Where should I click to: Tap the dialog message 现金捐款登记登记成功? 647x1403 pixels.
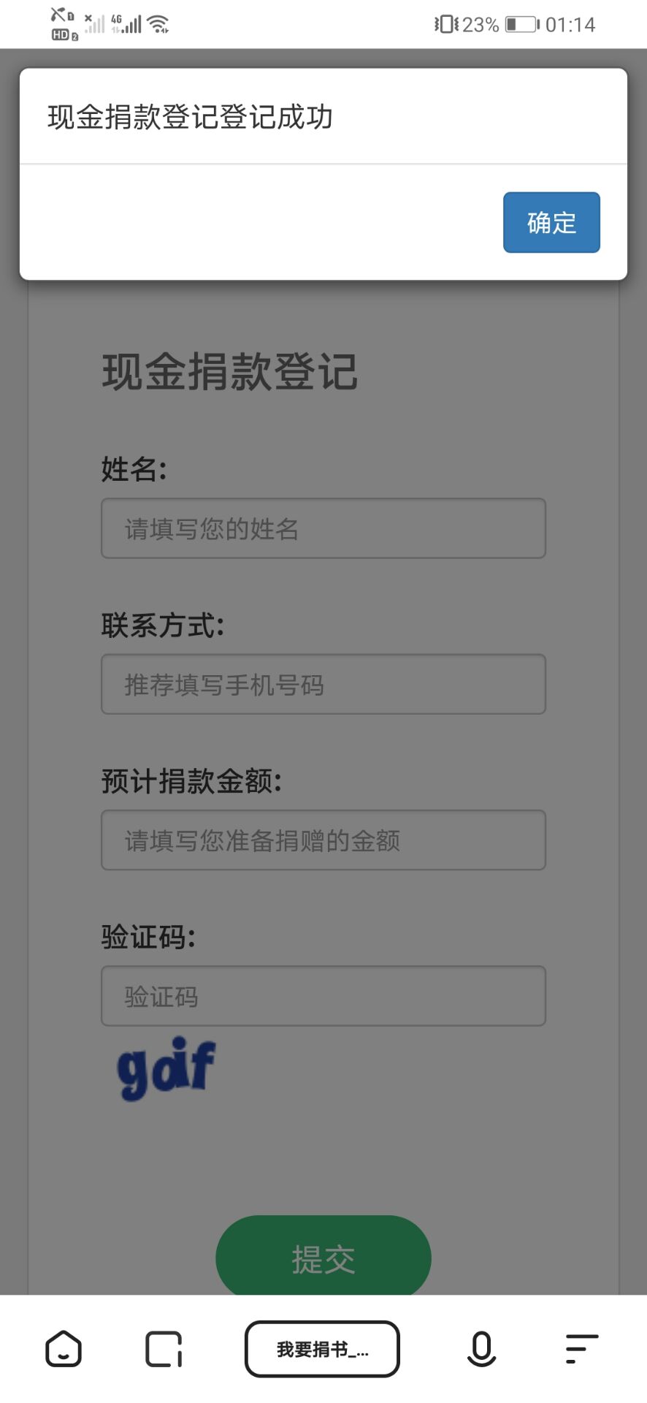pyautogui.click(x=190, y=117)
